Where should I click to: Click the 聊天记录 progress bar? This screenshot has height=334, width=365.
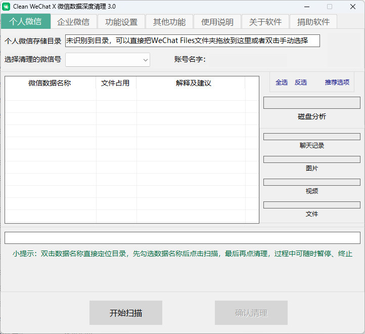coord(312,137)
